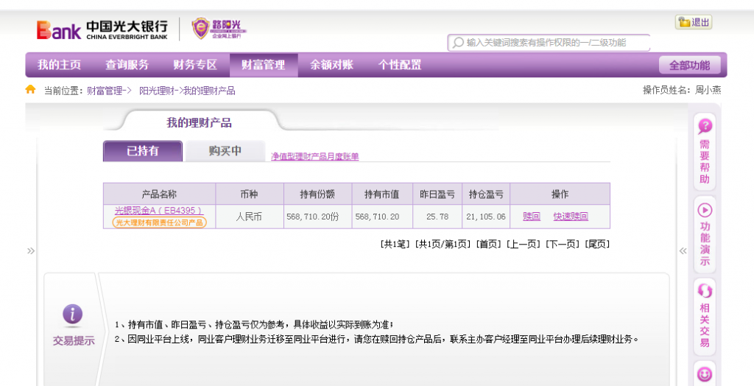This screenshot has width=754, height=386.
Task: Open the 全部功能 menu
Action: [689, 66]
